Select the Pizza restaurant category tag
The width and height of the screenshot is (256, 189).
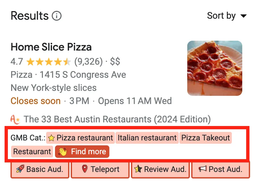coord(81,138)
